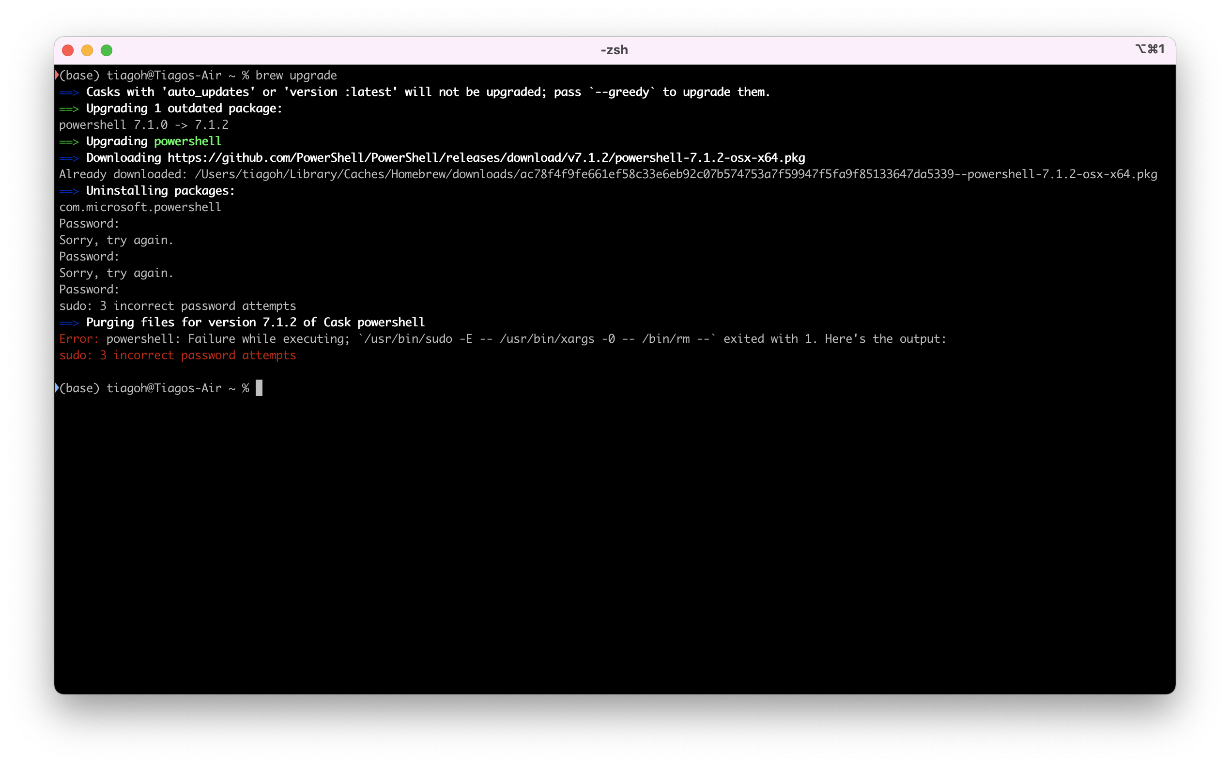Screen dimensions: 1230x766
Task: Click the 'sudo: 3 incorrect password attempts' red text
Action: (177, 355)
